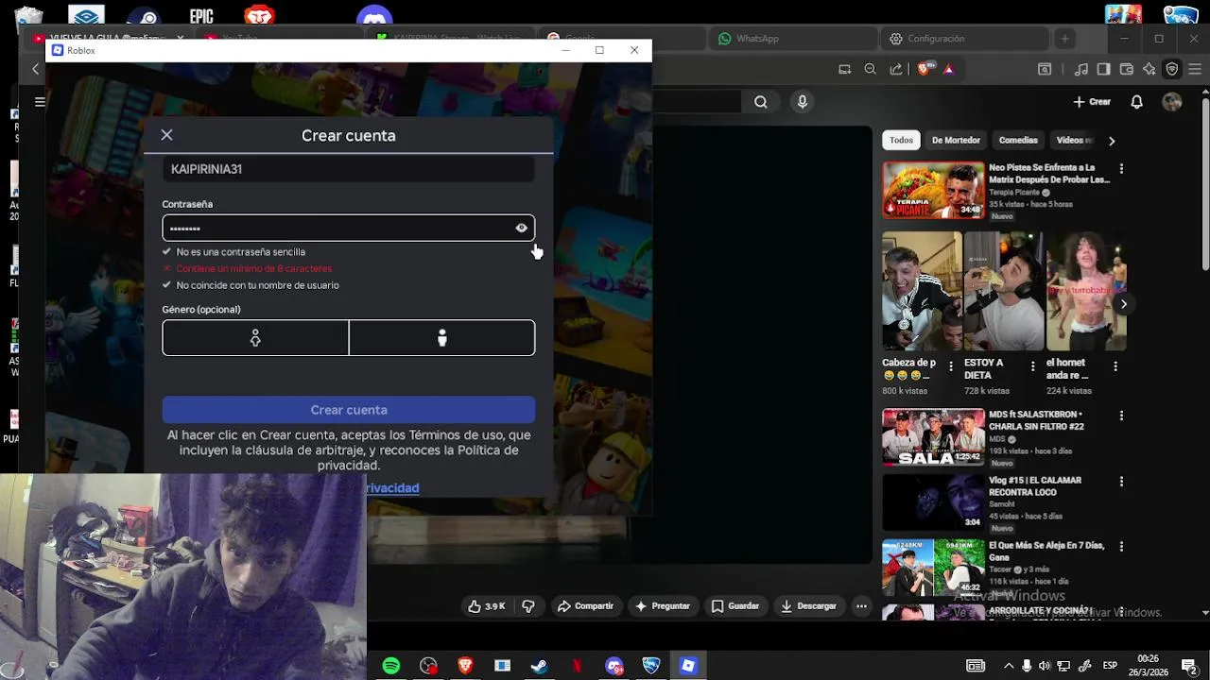Go back with browser back arrow
The height and width of the screenshot is (680, 1210).
[36, 69]
